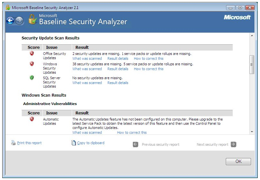Open Result details for Office Security Updates
The width and height of the screenshot is (260, 180).
click(x=118, y=58)
